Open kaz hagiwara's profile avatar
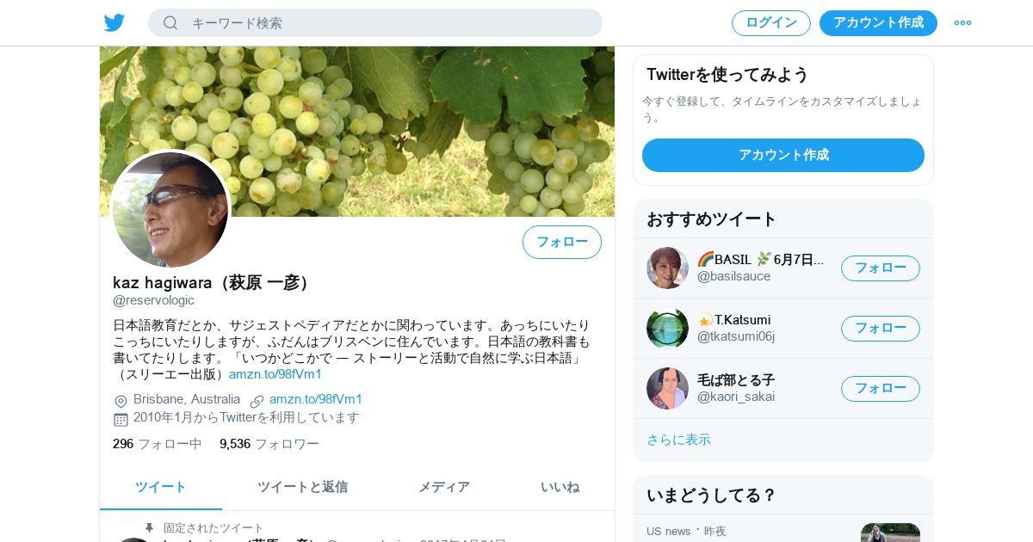The width and height of the screenshot is (1033, 542). coord(170,209)
